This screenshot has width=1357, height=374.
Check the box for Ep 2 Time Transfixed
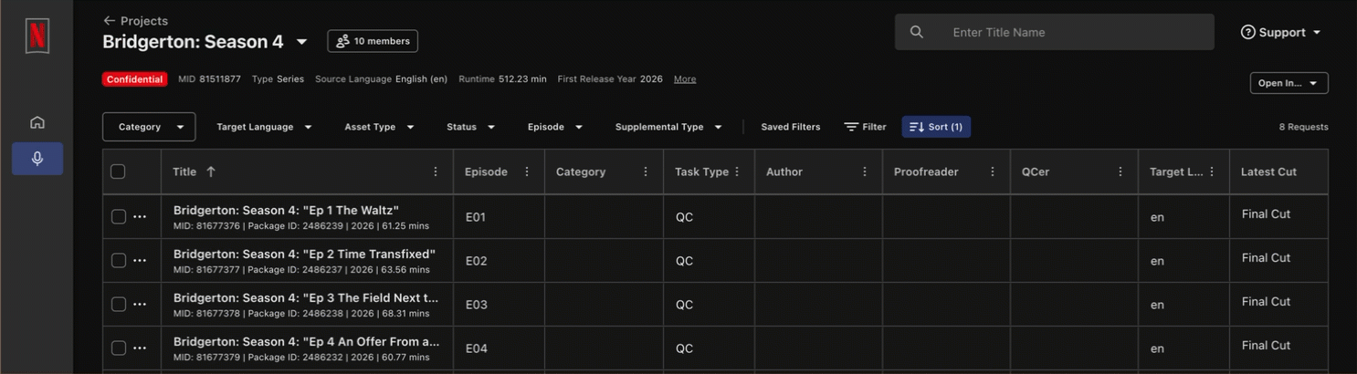119,261
